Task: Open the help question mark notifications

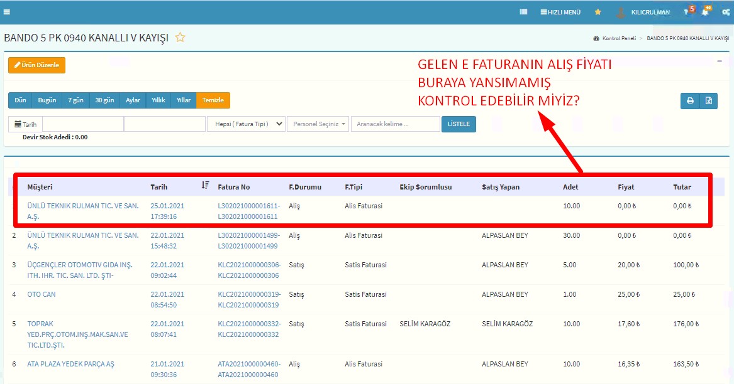Action: pos(687,12)
